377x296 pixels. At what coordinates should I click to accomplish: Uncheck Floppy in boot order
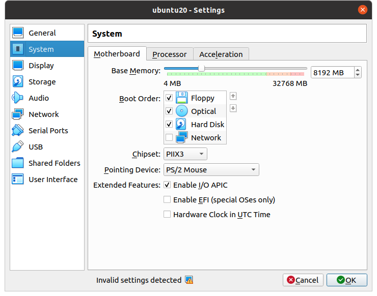[x=169, y=98]
